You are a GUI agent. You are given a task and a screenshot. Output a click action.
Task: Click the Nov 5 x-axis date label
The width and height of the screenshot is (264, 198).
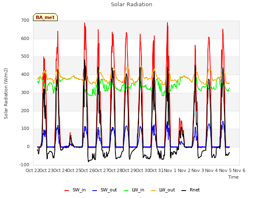click(x=226, y=170)
